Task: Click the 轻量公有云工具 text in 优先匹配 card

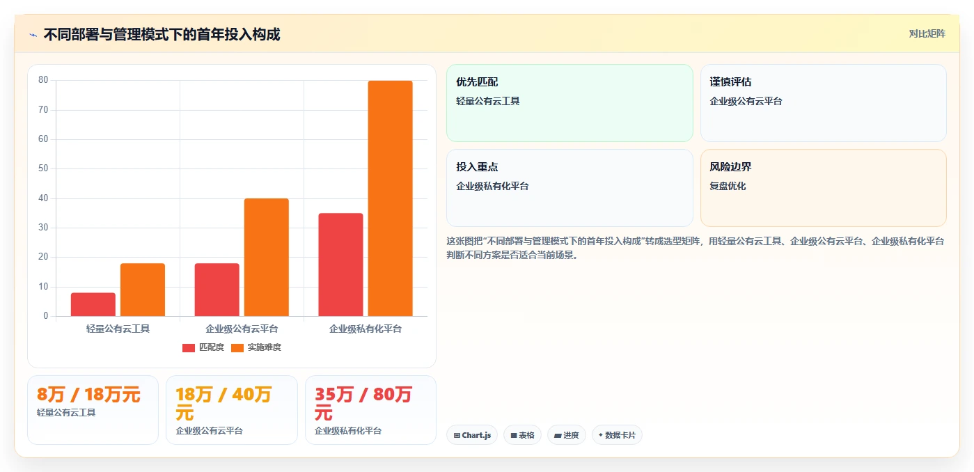Action: [x=488, y=101]
